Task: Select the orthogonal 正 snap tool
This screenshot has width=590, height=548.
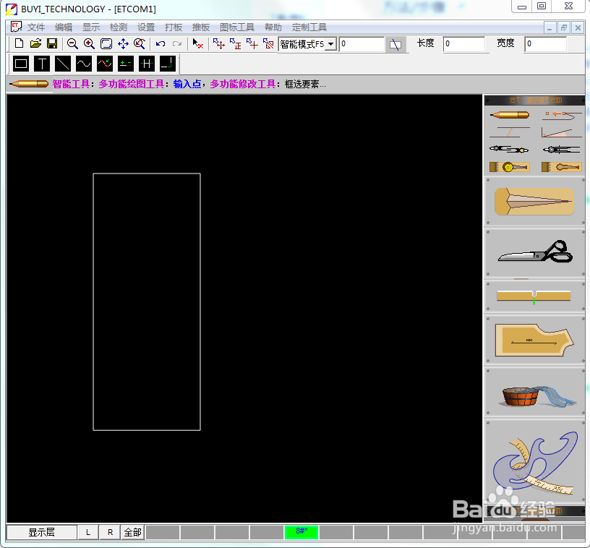Action: 236,44
